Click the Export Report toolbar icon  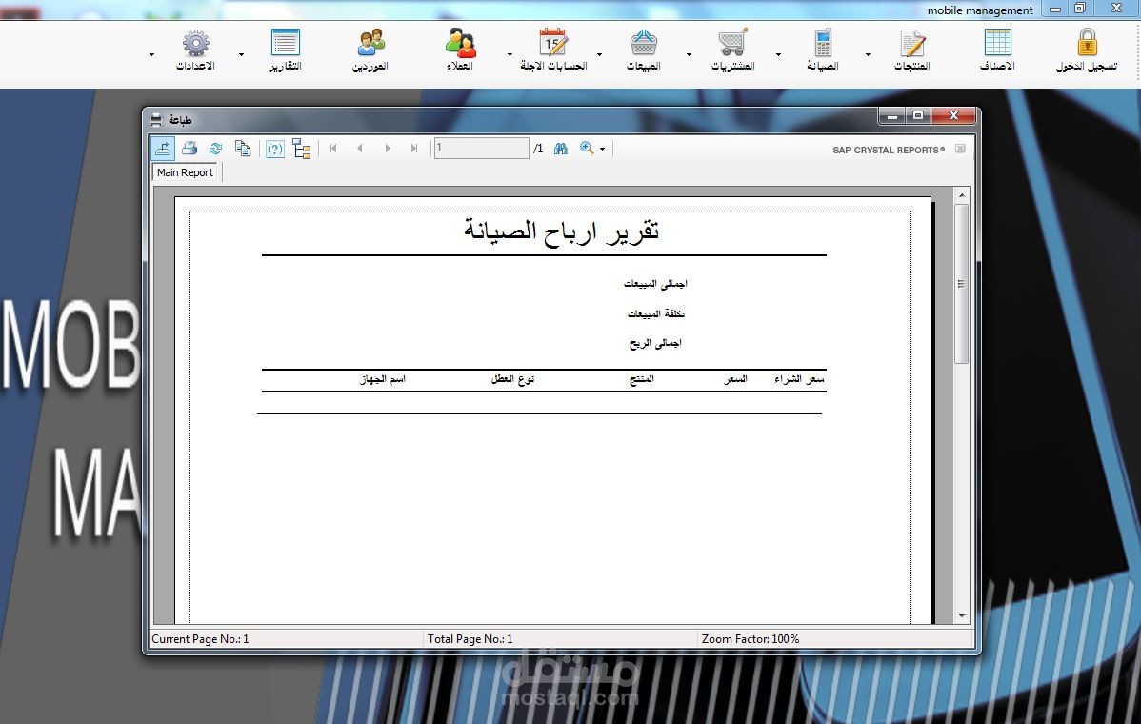[163, 149]
